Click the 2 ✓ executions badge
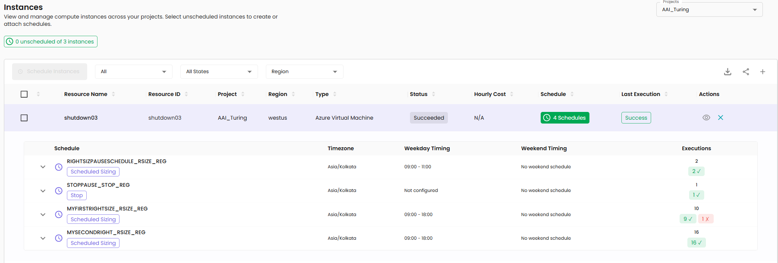778x263 pixels. [696, 171]
